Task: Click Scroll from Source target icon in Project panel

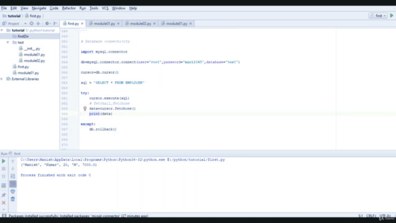Action: pyautogui.click(x=32, y=24)
